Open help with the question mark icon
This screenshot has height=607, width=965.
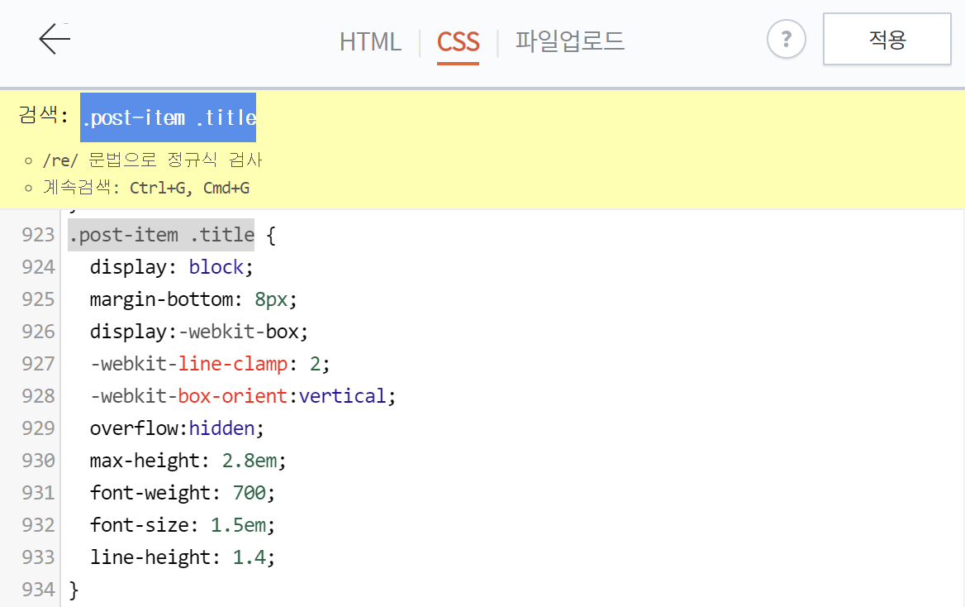click(x=786, y=40)
